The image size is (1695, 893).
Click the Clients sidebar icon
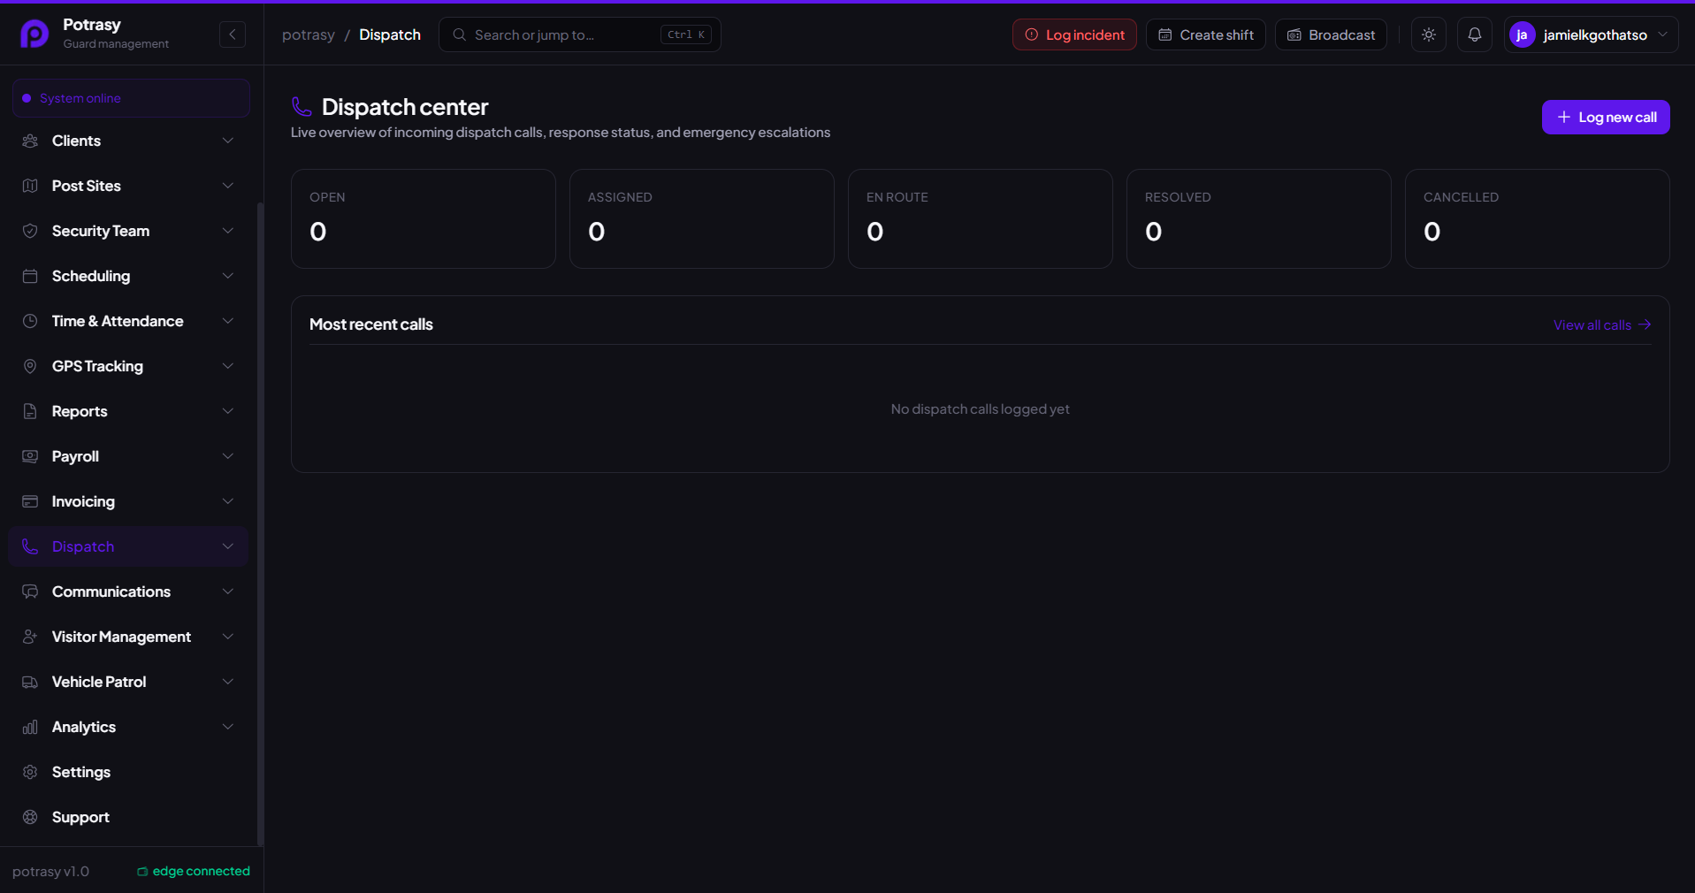[30, 141]
